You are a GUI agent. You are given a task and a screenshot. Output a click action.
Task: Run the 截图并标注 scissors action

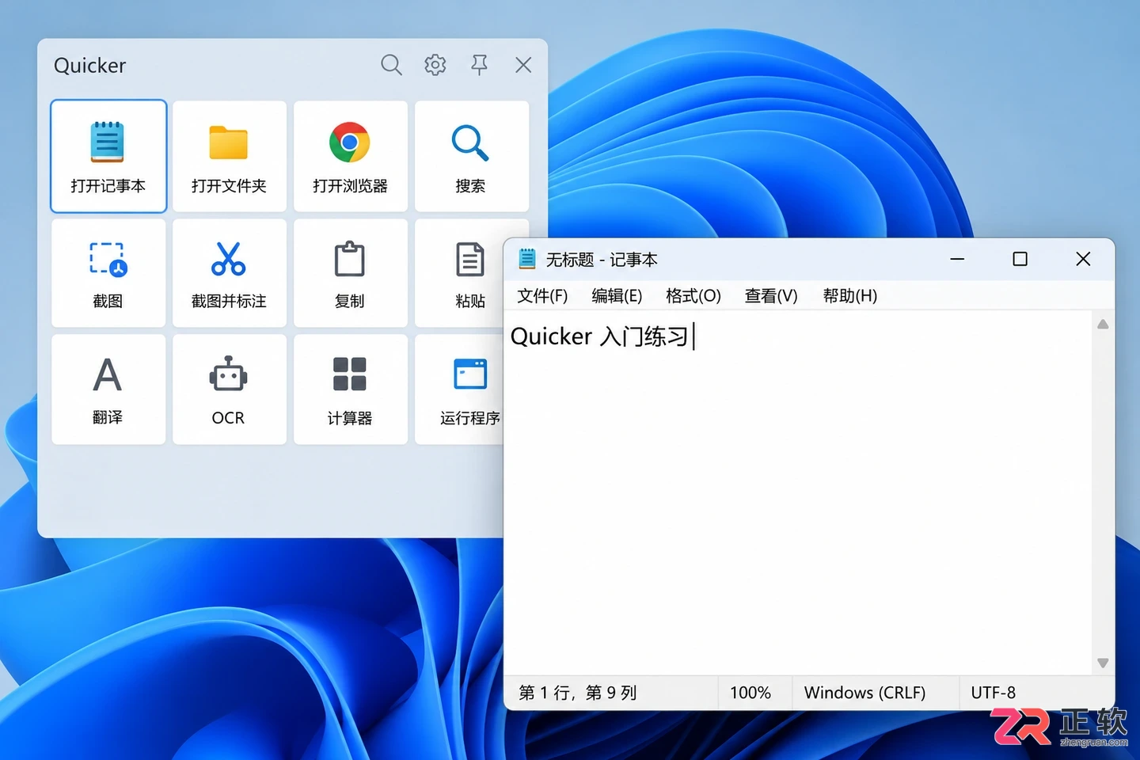coord(230,273)
